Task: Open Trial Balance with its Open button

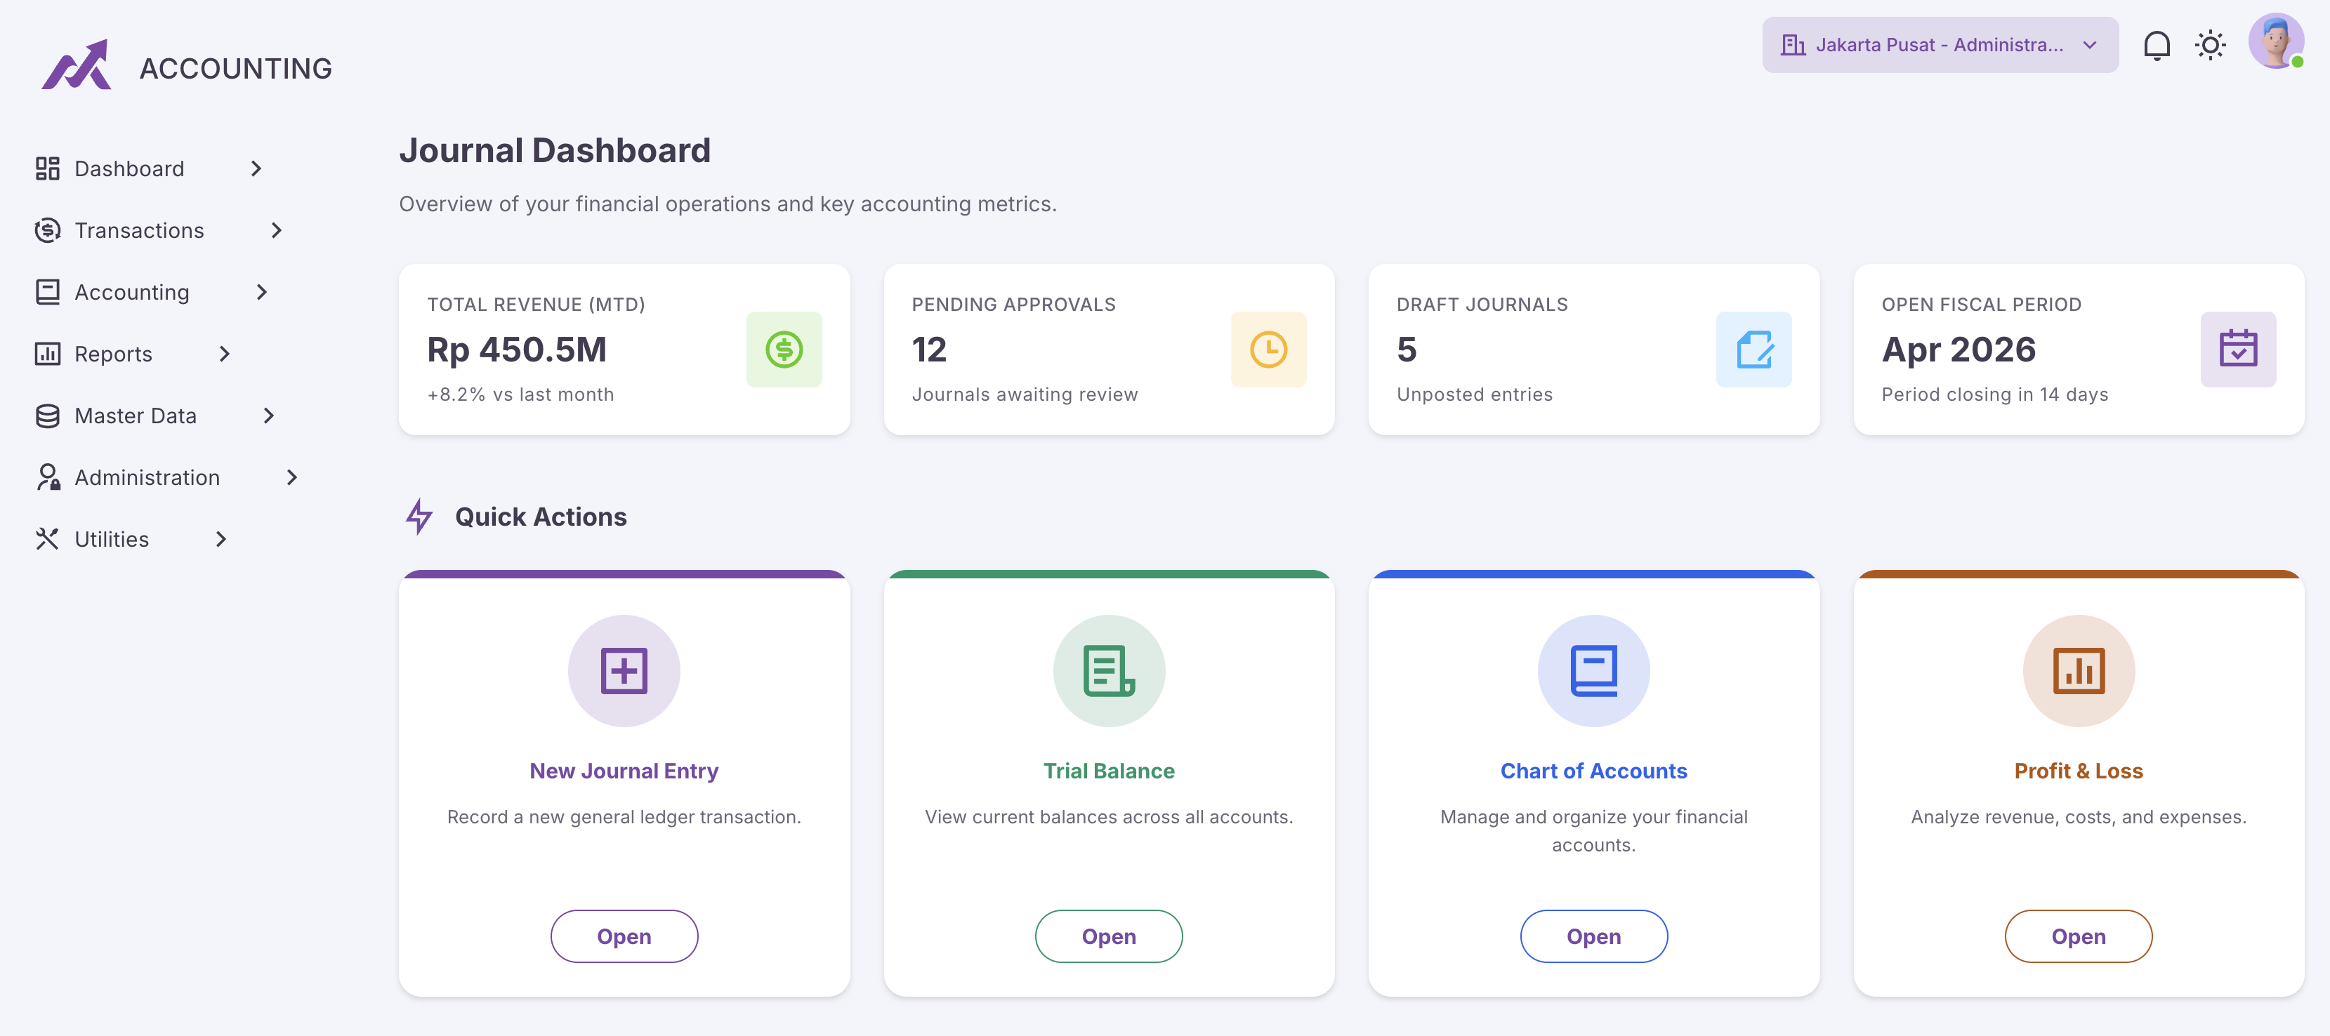Action: pos(1109,936)
